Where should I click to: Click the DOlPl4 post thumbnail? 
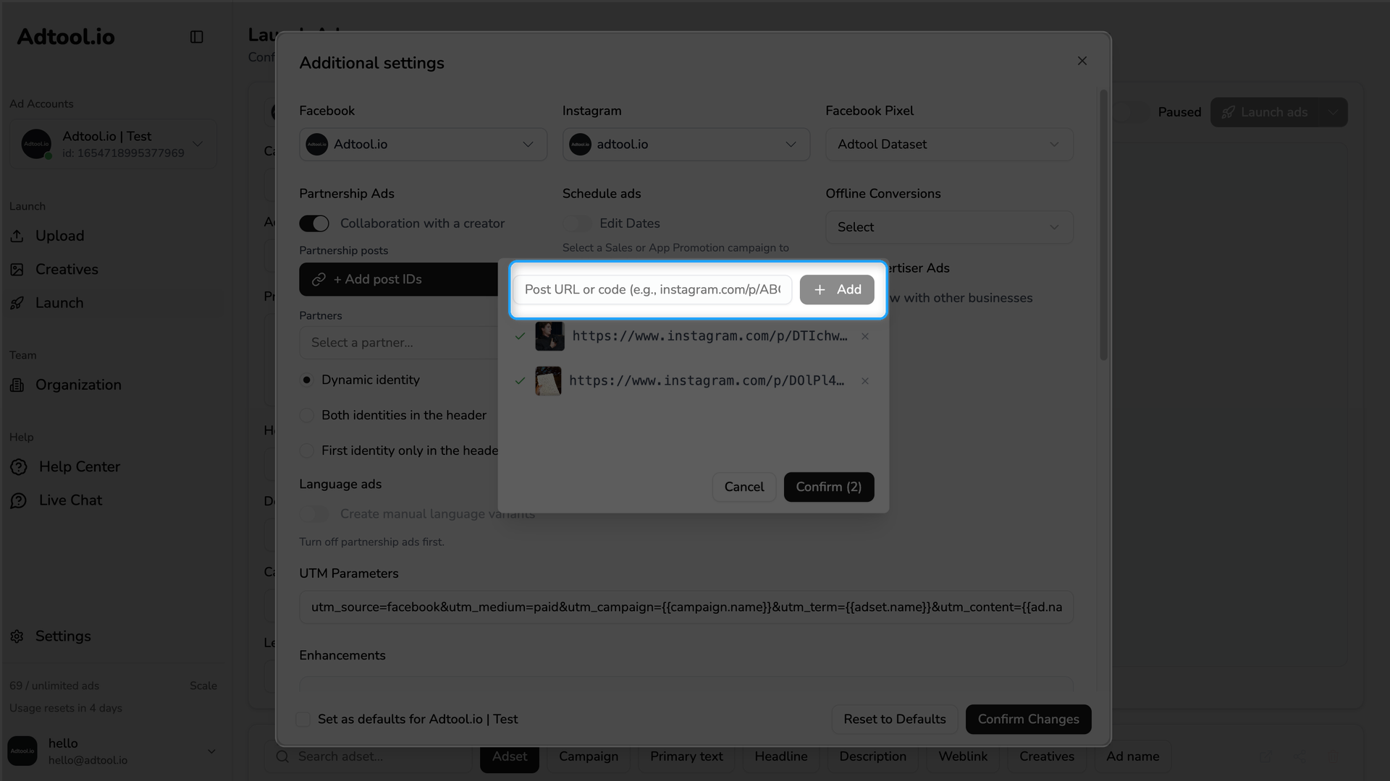coord(548,381)
